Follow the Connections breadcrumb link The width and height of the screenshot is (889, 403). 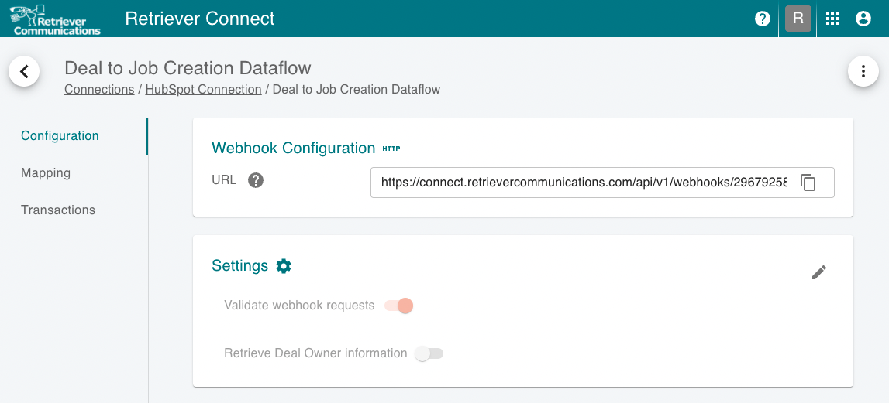point(99,90)
